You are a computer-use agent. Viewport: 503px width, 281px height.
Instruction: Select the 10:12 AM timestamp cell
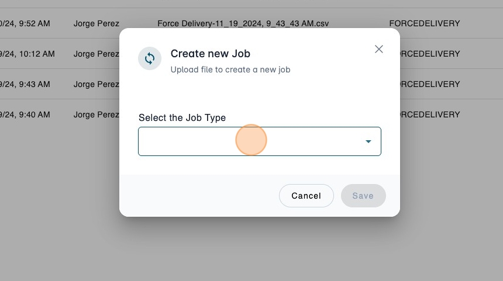click(x=28, y=54)
